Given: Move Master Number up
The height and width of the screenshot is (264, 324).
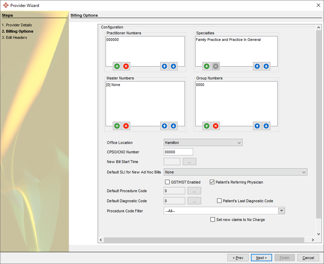Looking at the screenshot, I should tap(164, 126).
